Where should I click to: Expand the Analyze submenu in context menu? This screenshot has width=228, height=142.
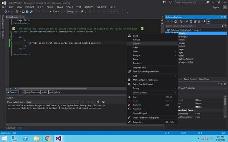coord(152,55)
